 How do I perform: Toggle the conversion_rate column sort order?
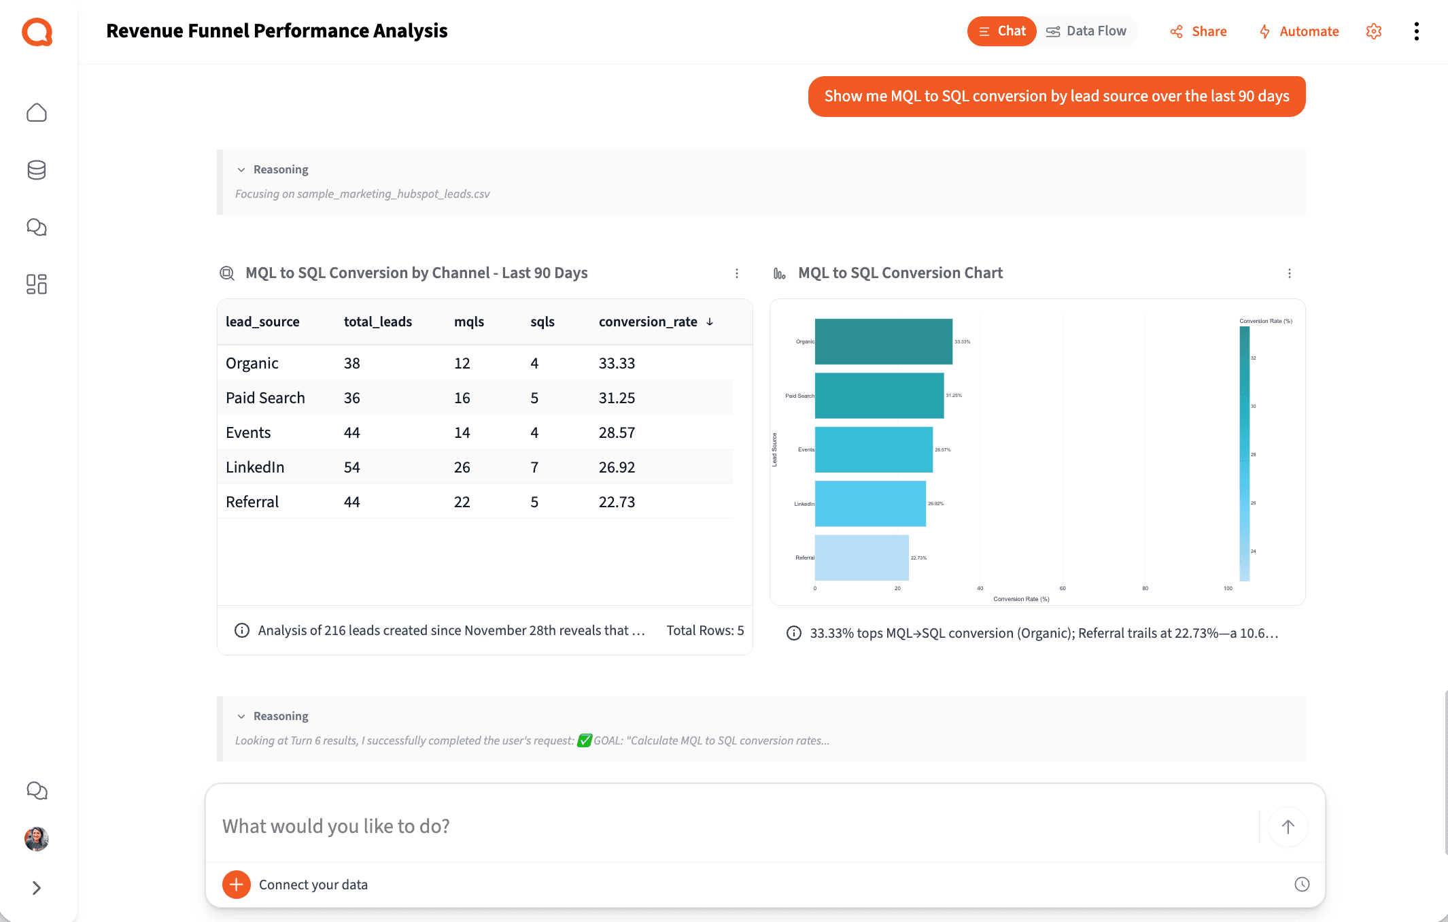pyautogui.click(x=710, y=322)
